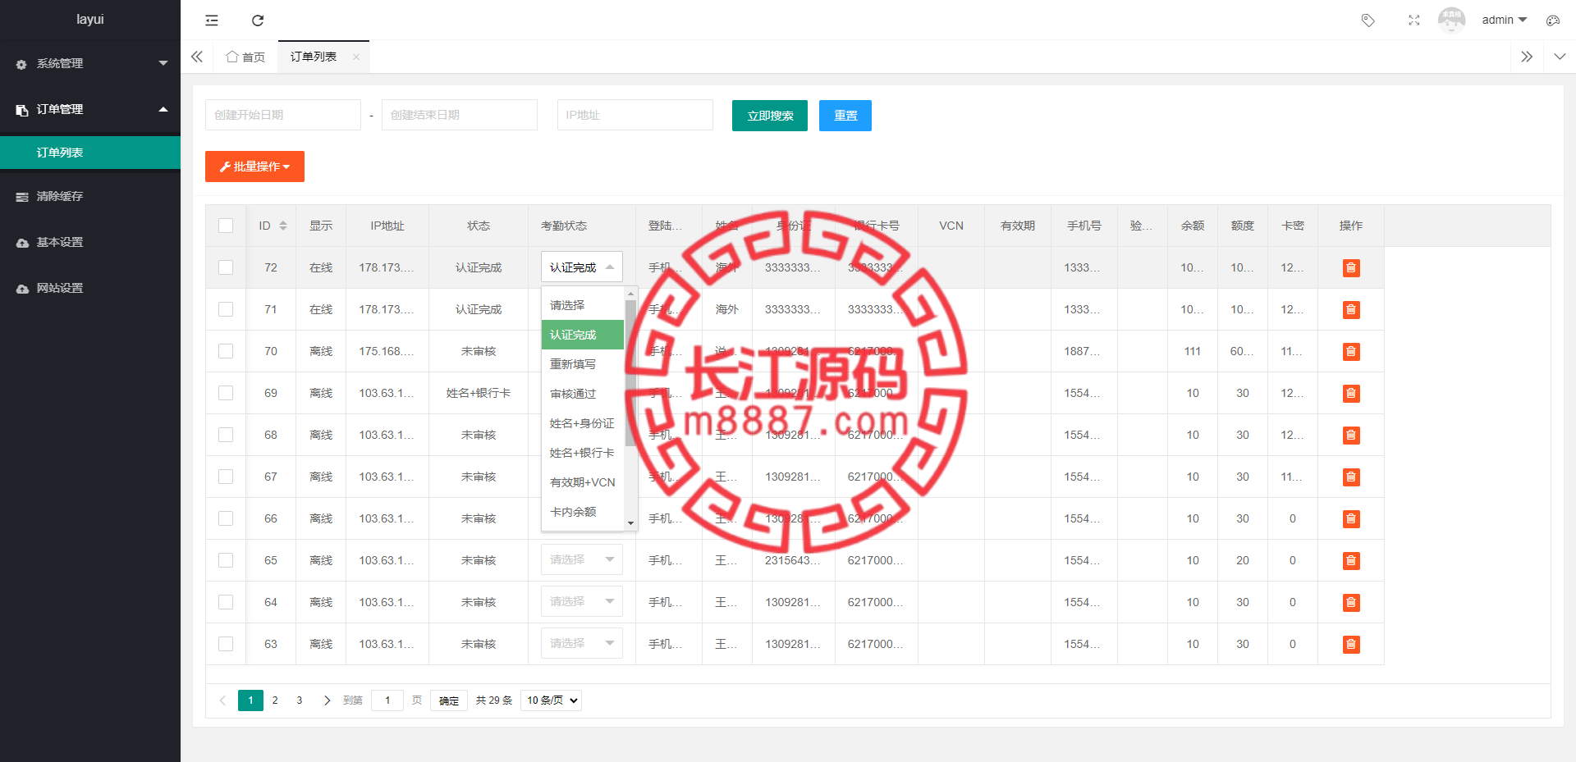Delete order 66 with trash icon

[x=1351, y=519]
